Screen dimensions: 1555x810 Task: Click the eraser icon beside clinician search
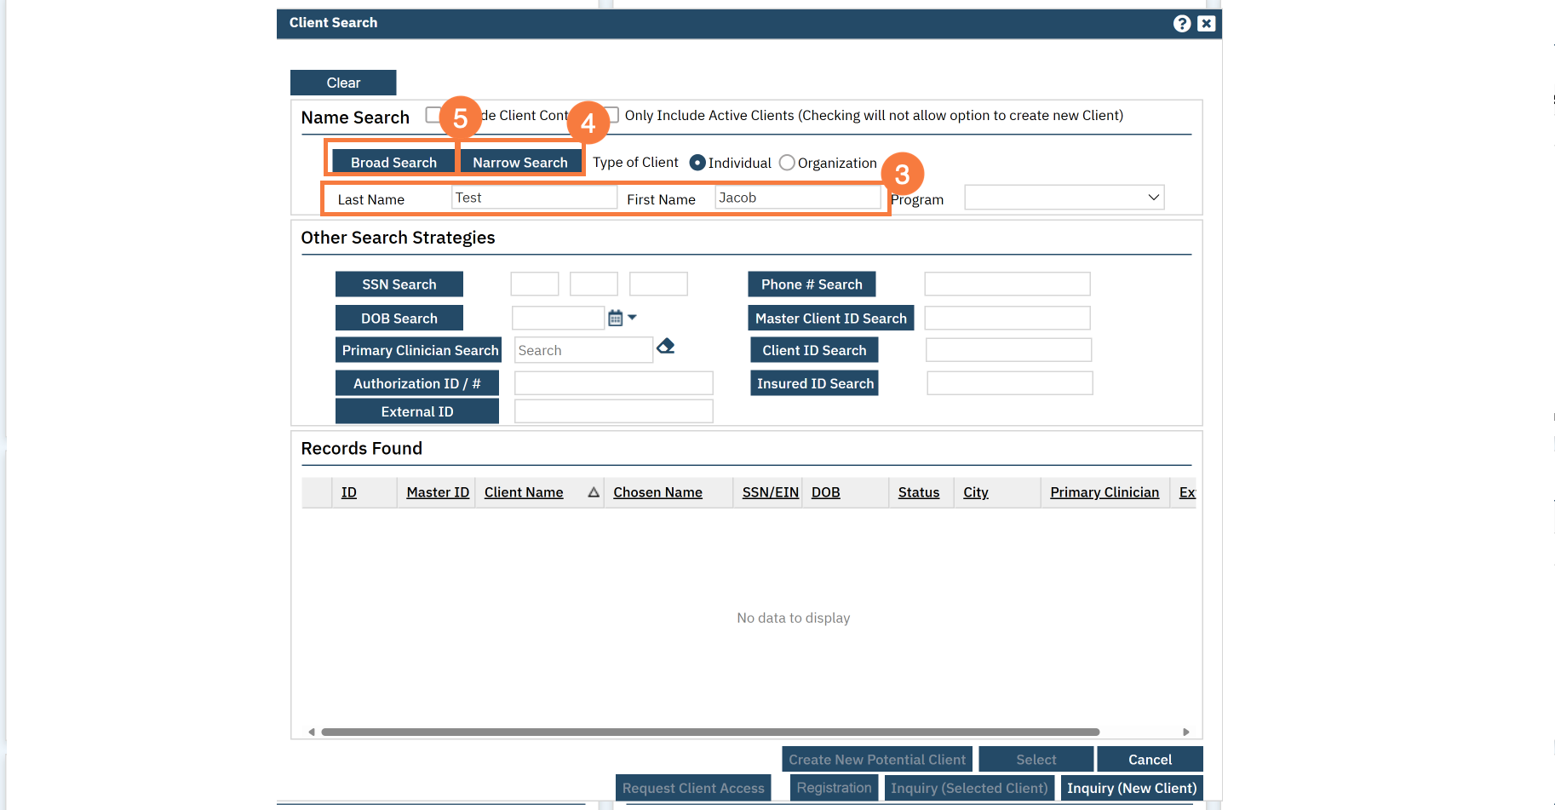click(x=666, y=346)
